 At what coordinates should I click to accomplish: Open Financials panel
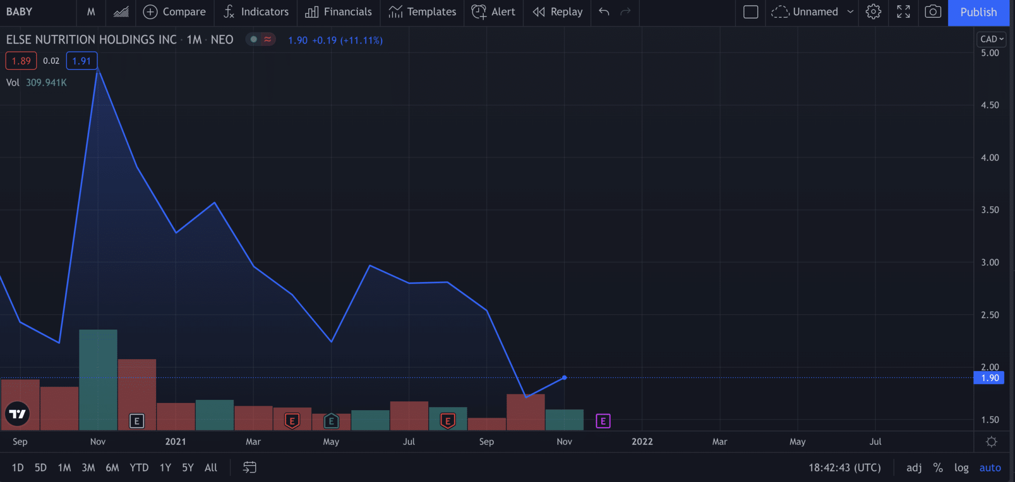click(x=338, y=12)
